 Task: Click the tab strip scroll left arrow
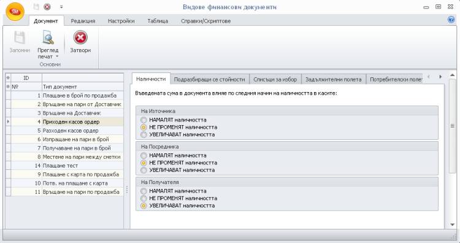[429, 77]
